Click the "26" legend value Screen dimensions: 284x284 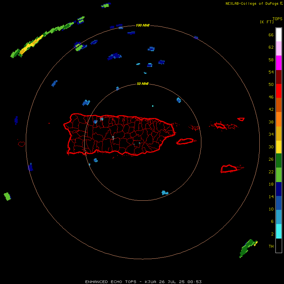pos(271,159)
